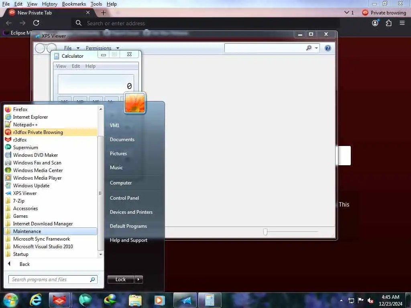Viewport: 411px width, 308px height.
Task: Open the browser account icon
Action: point(375,23)
